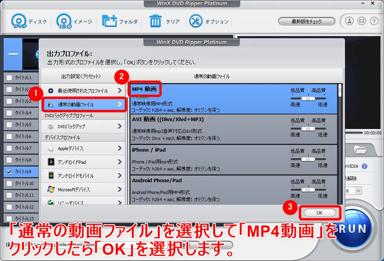Check the タイトル11 checkbox
384x261 pixels.
pyautogui.click(x=9, y=195)
